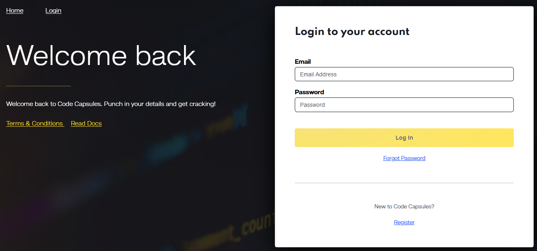Open the Home navigation link
This screenshot has width=537, height=251.
click(x=15, y=11)
